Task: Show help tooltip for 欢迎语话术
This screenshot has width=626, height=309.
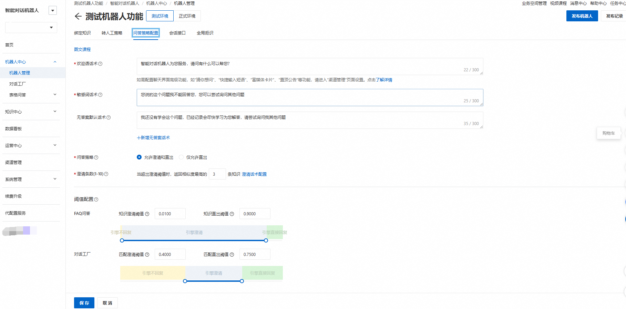Action: pyautogui.click(x=100, y=64)
